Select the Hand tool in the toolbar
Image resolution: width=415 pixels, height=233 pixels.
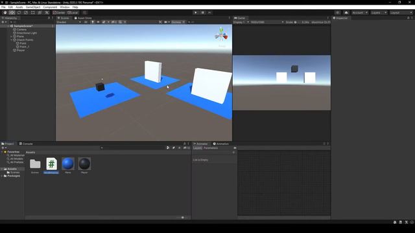click(5, 12)
